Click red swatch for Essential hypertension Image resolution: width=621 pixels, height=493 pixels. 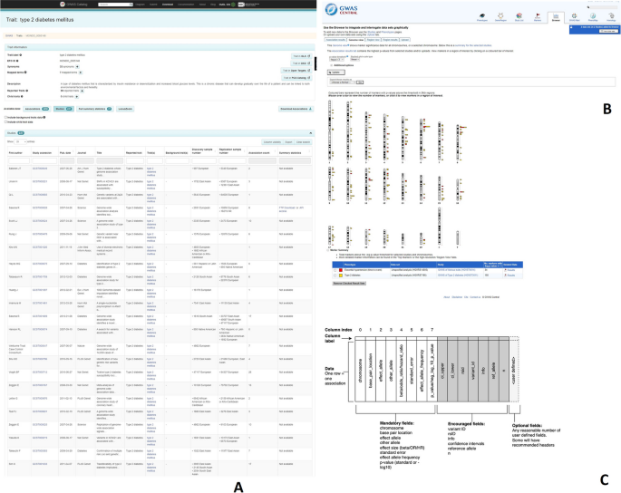coord(341,270)
